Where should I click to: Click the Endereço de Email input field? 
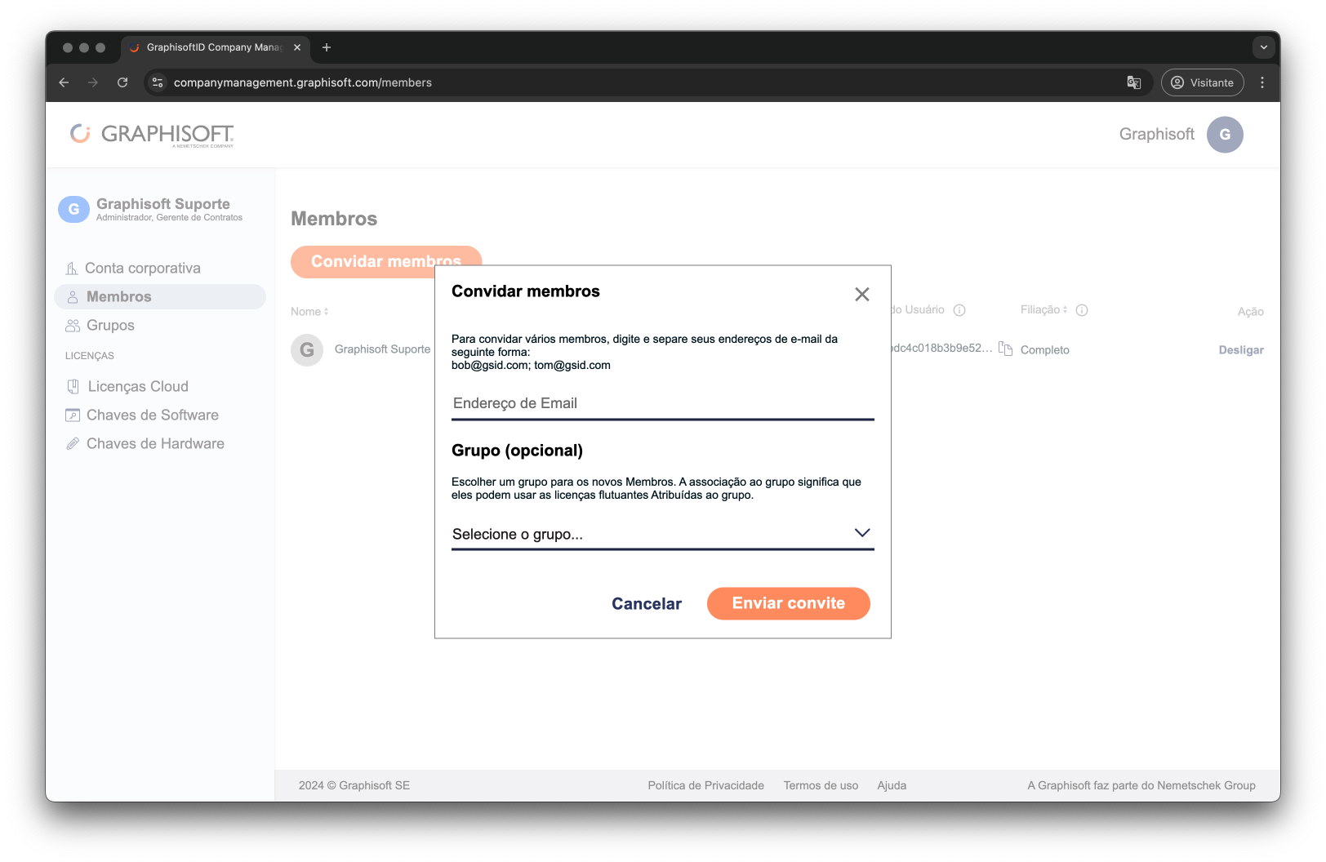pos(662,403)
